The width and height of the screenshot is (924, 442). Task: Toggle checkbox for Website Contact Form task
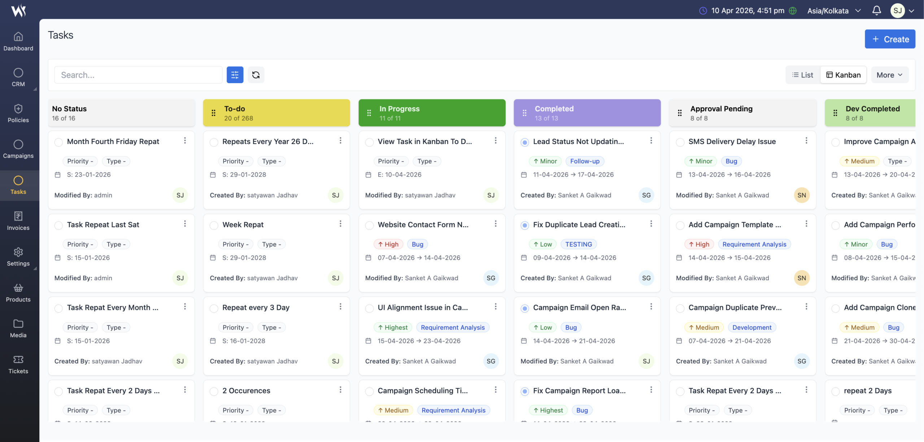369,225
